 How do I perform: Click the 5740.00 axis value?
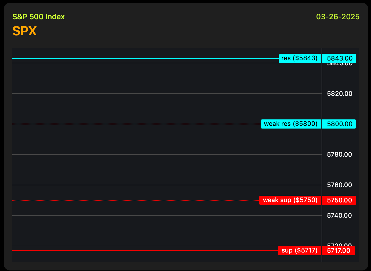[340, 215]
